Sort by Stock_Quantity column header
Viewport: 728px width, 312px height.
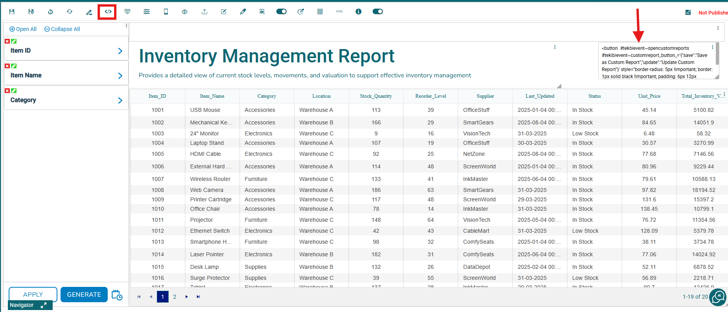(x=376, y=96)
